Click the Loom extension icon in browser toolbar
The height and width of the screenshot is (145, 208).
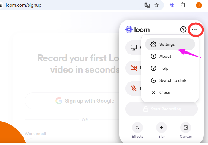[x=172, y=5]
